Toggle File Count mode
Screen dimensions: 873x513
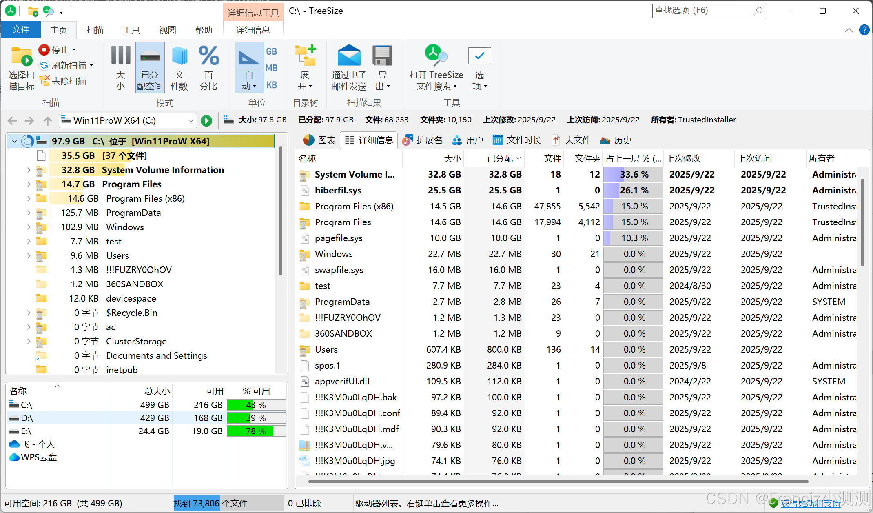(x=179, y=68)
